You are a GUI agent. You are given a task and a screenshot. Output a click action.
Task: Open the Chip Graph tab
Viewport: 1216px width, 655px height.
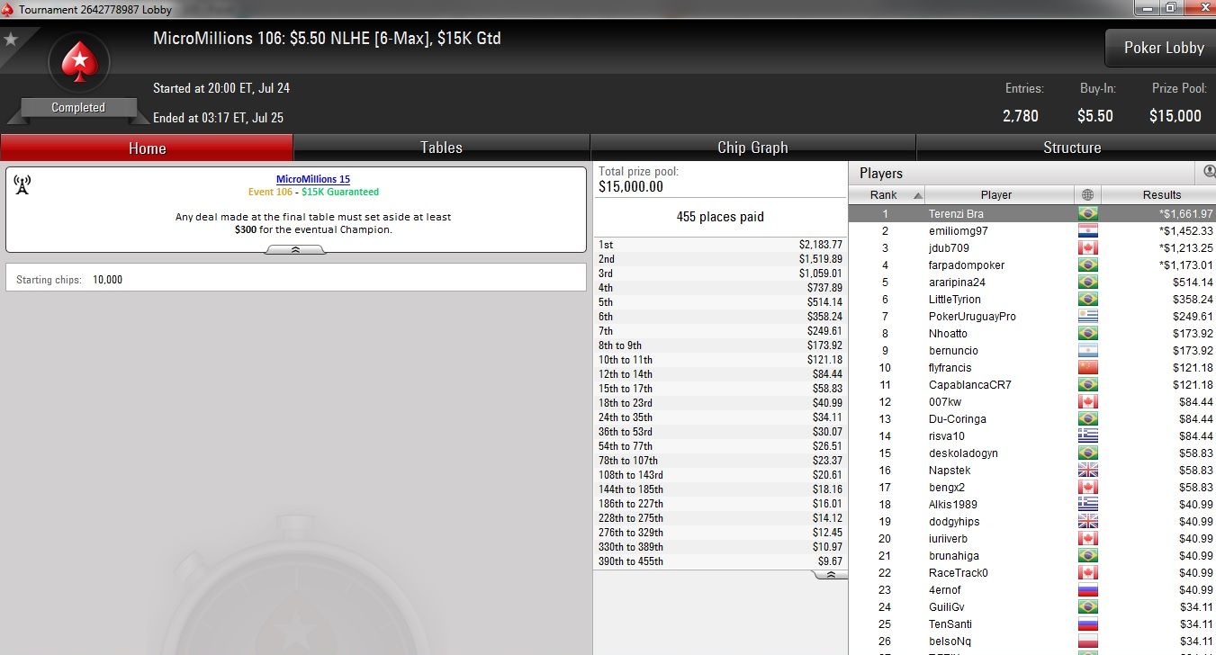point(752,148)
